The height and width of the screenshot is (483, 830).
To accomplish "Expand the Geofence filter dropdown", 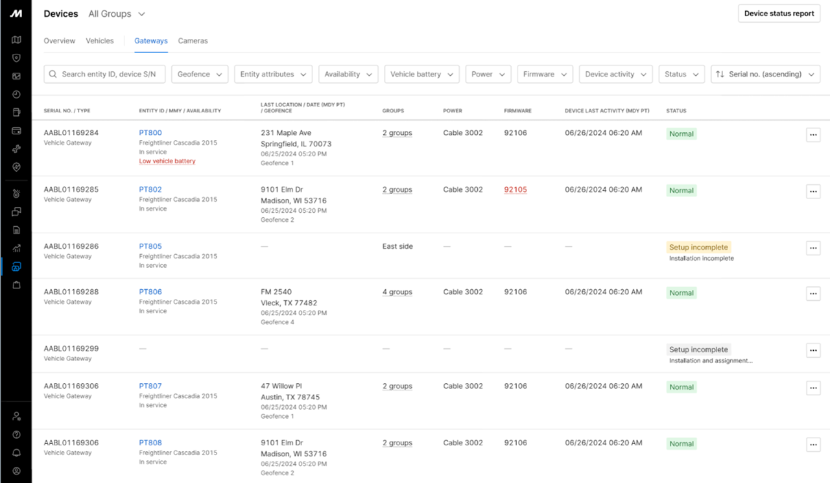I will [x=200, y=75].
